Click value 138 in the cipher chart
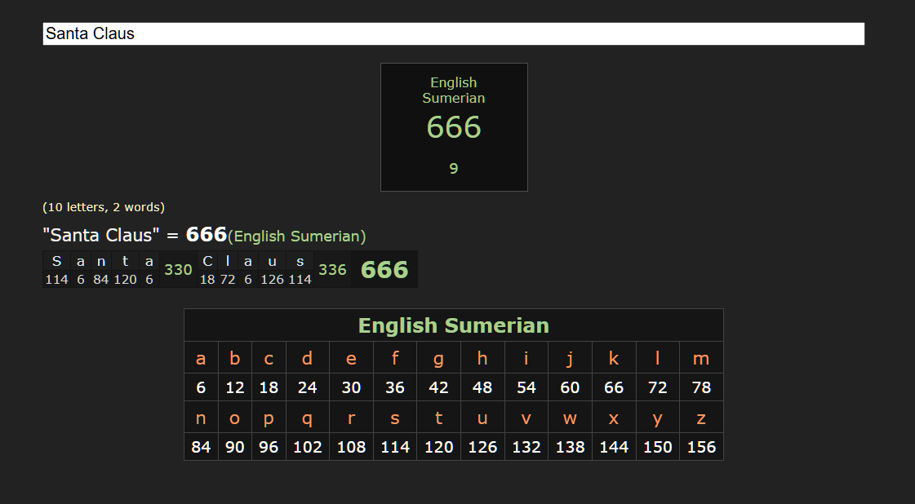Screen dimensions: 915x504 570,447
